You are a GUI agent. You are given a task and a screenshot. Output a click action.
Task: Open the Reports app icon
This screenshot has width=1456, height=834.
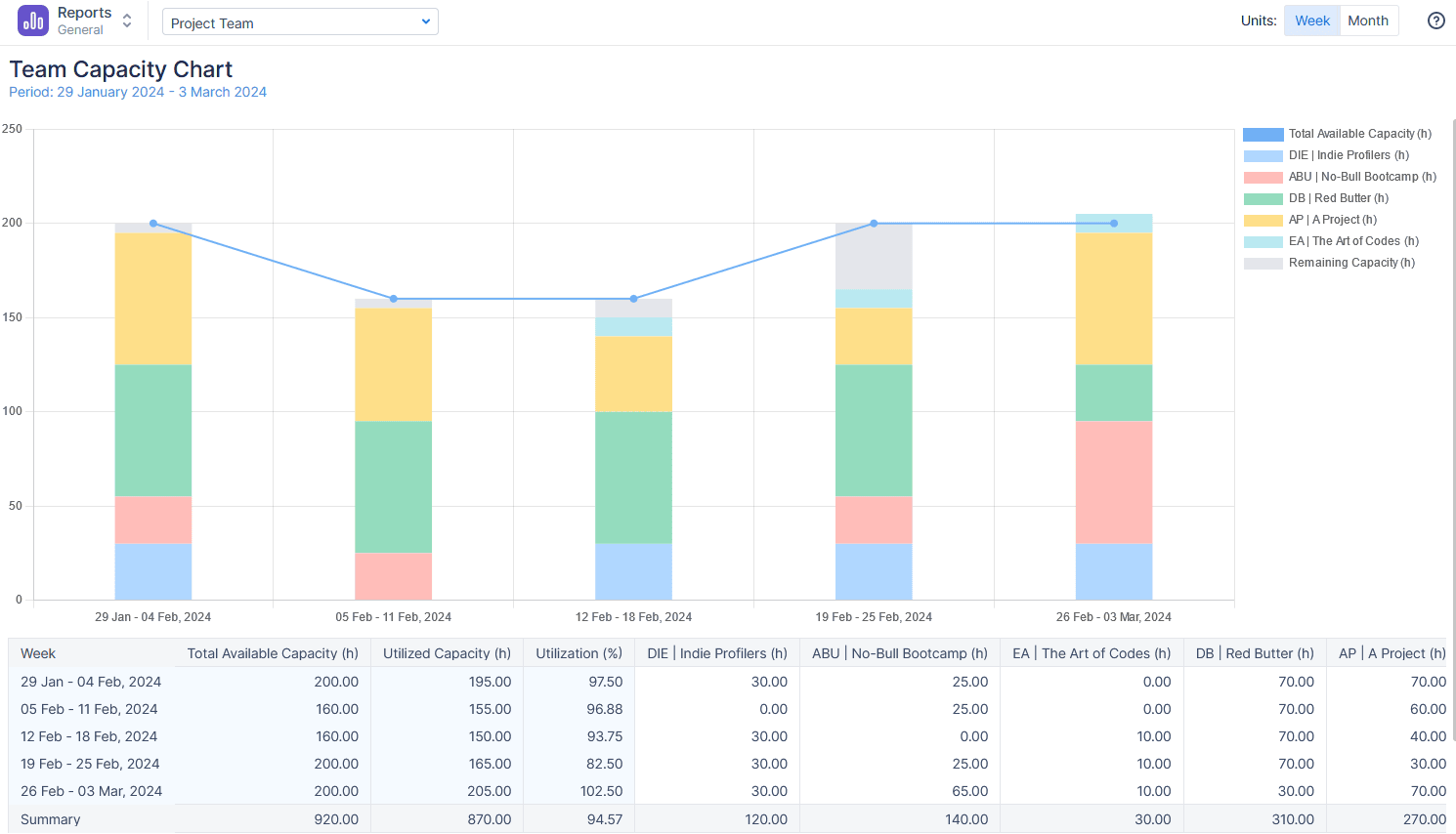pos(33,20)
